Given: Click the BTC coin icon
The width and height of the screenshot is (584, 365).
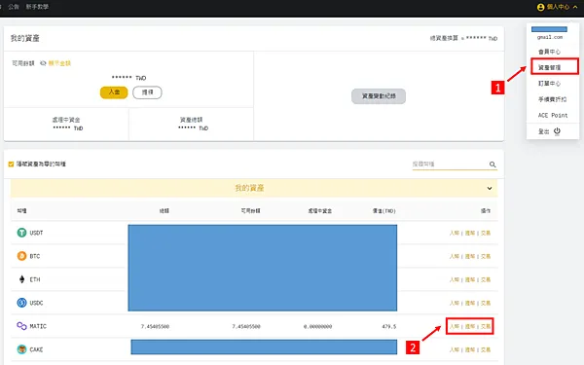Looking at the screenshot, I should click(x=22, y=256).
